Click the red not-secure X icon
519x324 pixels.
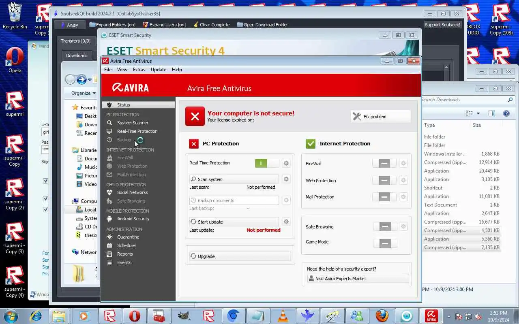[195, 117]
